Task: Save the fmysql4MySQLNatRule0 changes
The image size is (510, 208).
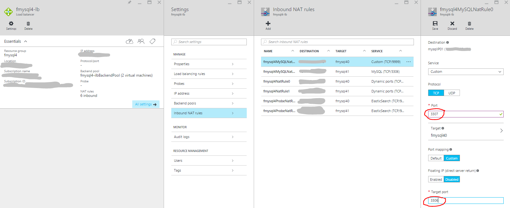Action: click(435, 25)
